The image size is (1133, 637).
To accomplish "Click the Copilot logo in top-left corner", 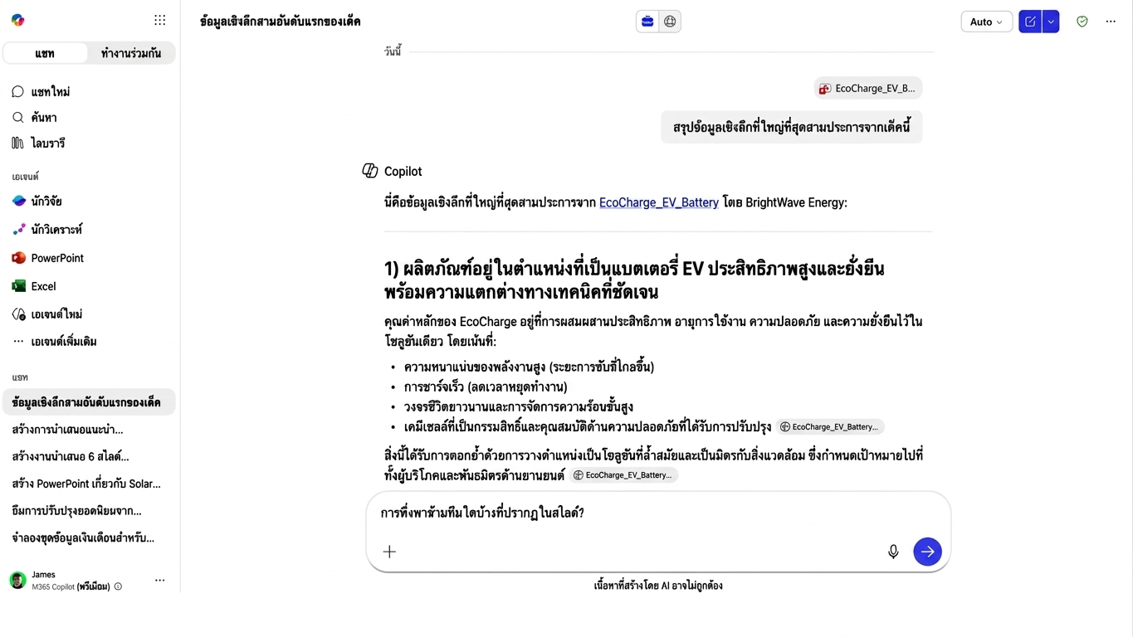I will click(x=18, y=21).
